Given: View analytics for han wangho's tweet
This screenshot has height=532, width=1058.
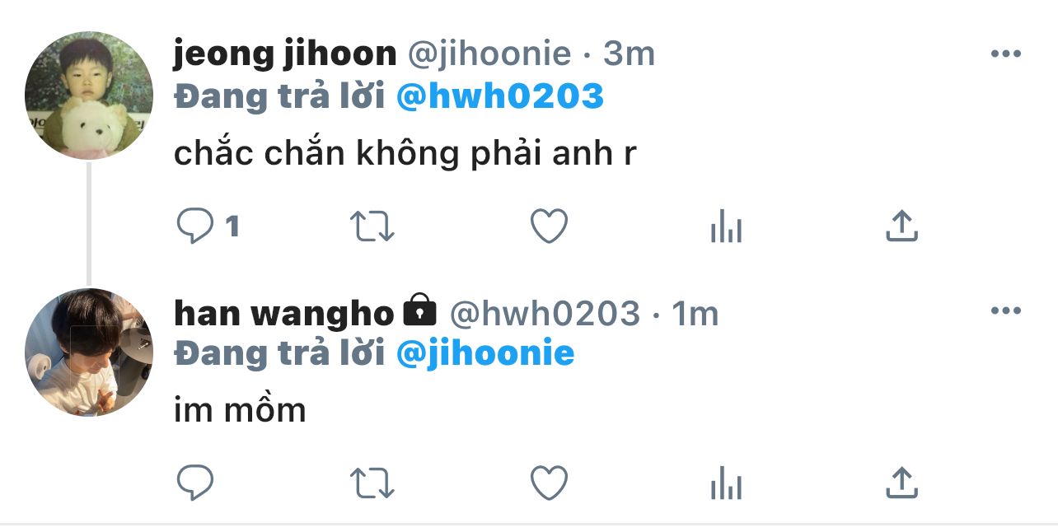Looking at the screenshot, I should [726, 483].
